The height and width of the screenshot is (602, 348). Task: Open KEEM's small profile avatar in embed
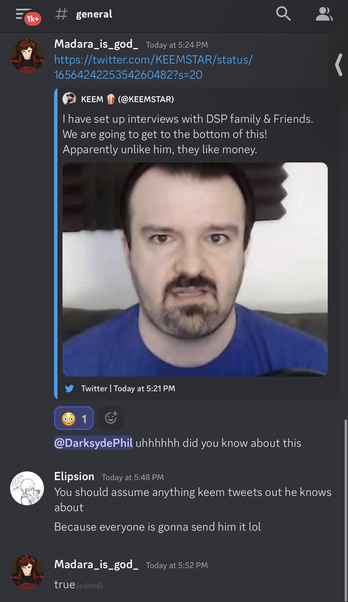click(69, 99)
